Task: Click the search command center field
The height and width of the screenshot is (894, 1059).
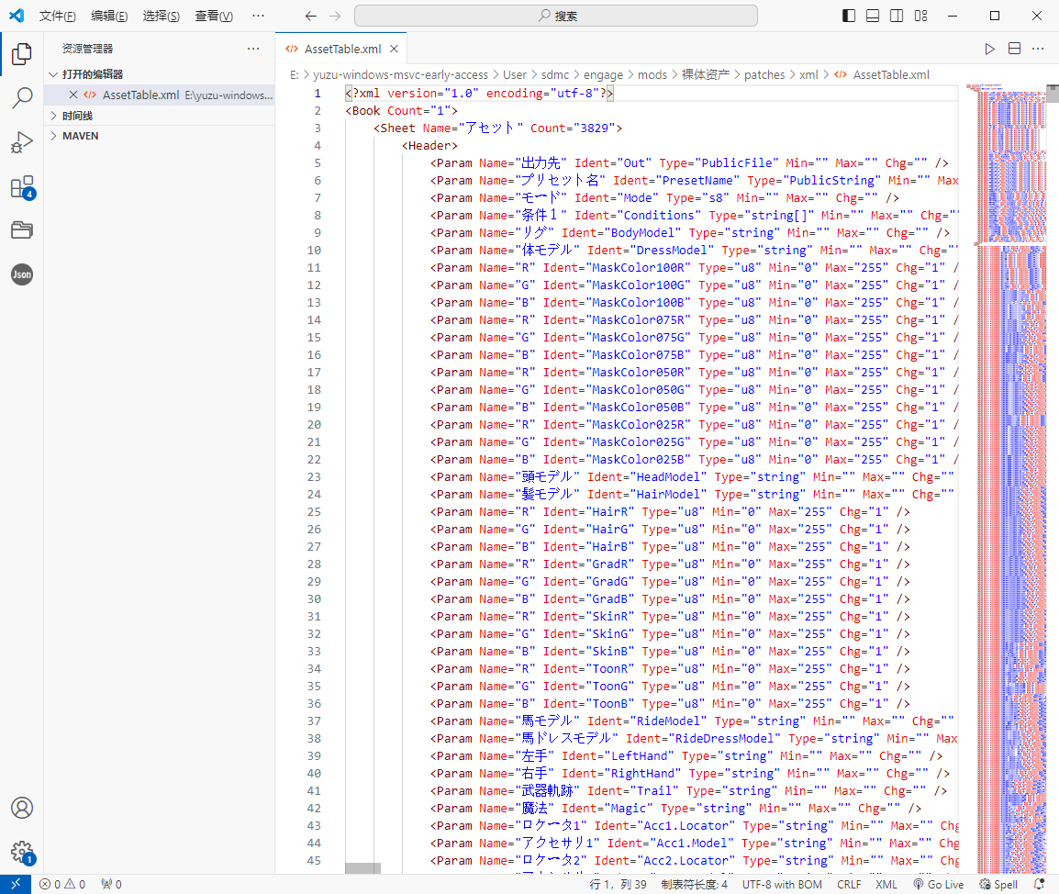Action: [556, 16]
